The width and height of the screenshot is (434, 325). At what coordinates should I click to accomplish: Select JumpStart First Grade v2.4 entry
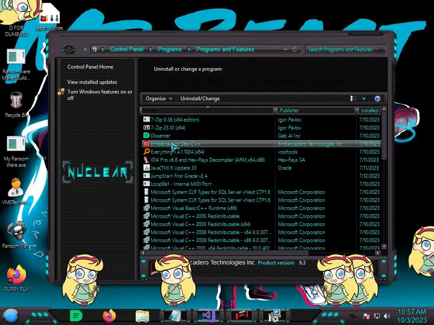pos(261,176)
